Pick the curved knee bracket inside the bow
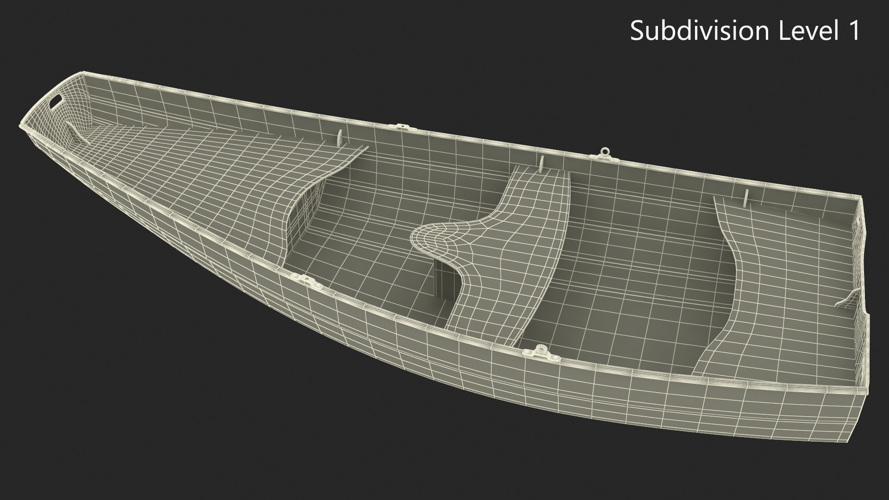This screenshot has width=889, height=500. [x=76, y=132]
